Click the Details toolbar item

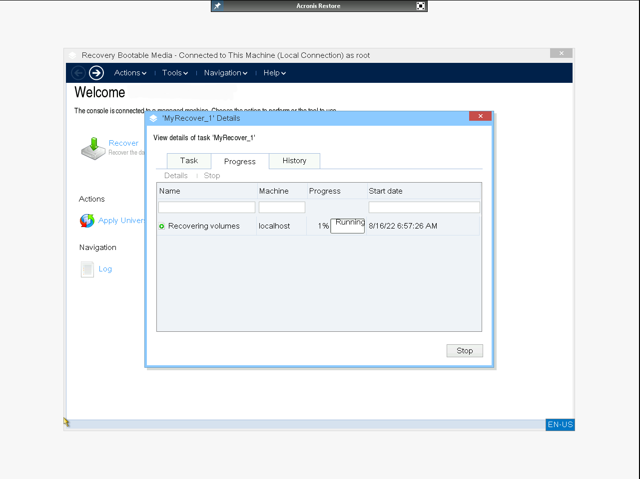click(176, 176)
